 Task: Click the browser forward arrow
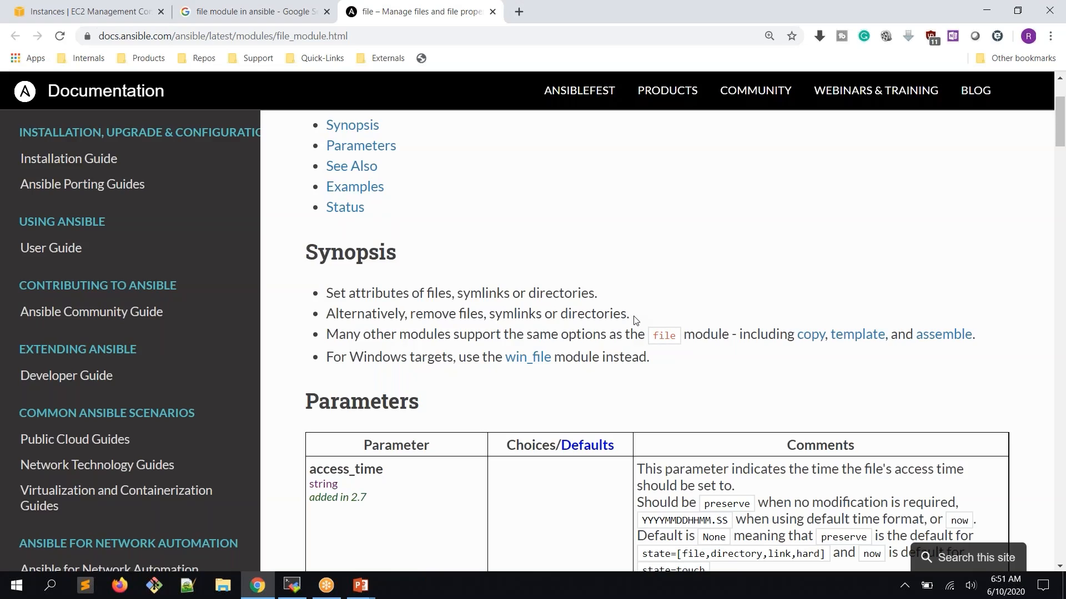coord(37,36)
